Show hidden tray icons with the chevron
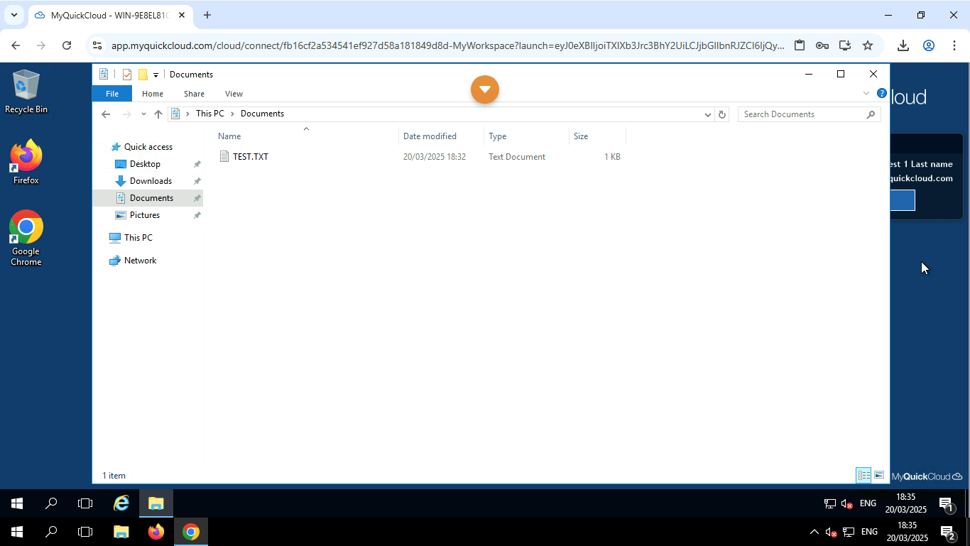The width and height of the screenshot is (970, 546). (814, 532)
